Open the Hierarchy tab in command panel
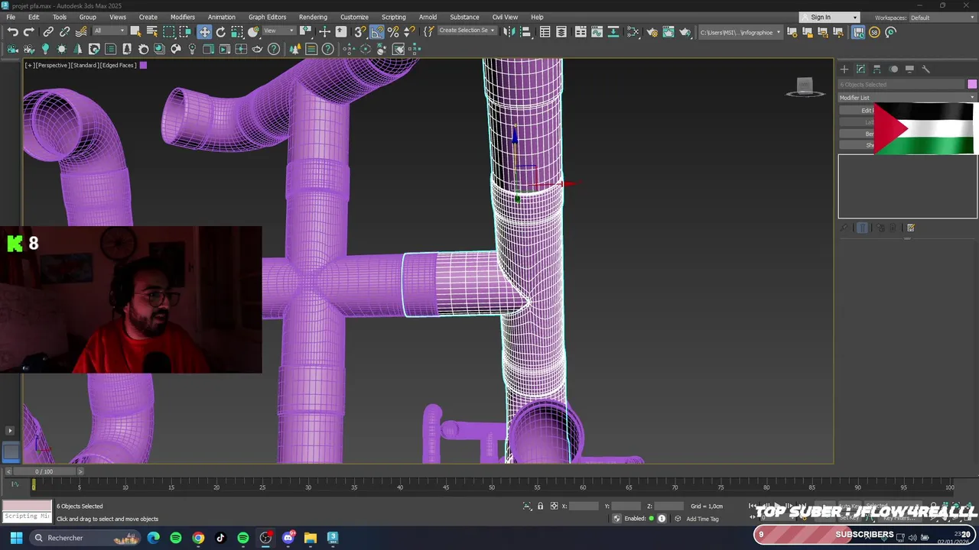This screenshot has width=979, height=550. pyautogui.click(x=877, y=69)
